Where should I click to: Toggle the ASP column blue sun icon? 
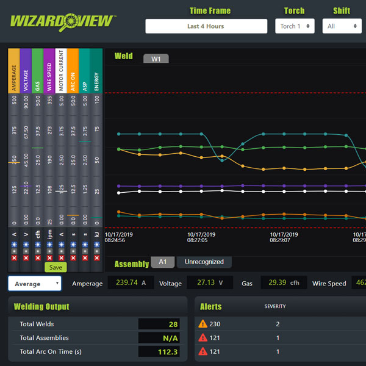tap(85, 245)
